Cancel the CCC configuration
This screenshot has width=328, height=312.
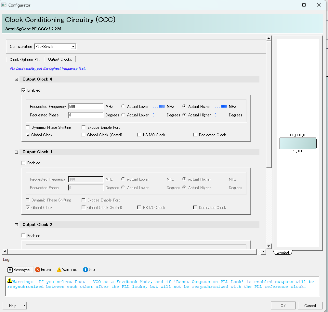point(310,305)
